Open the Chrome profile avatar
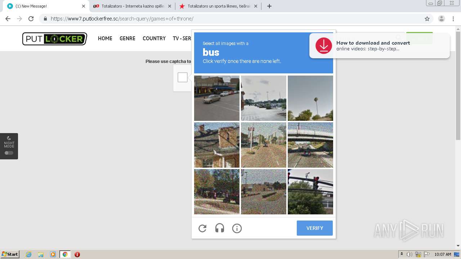This screenshot has height=259, width=461. click(x=442, y=19)
